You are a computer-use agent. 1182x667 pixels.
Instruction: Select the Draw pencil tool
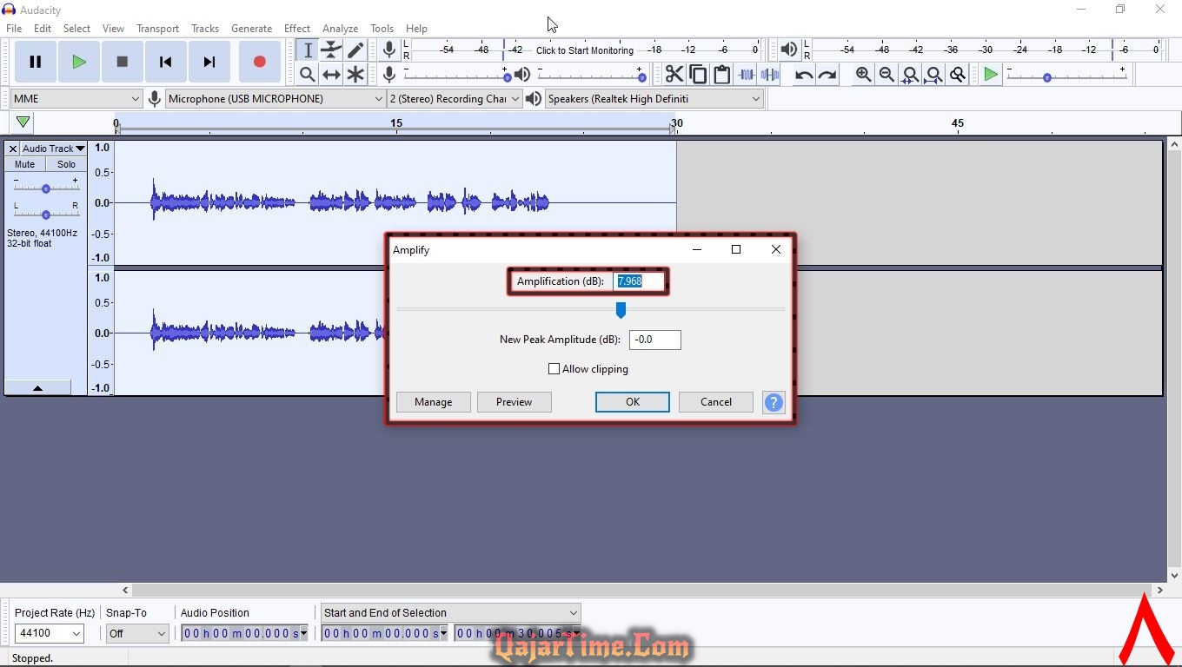pyautogui.click(x=355, y=50)
